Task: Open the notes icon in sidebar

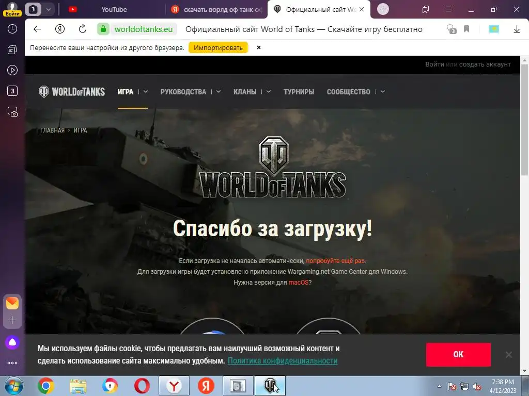Action: 12,50
